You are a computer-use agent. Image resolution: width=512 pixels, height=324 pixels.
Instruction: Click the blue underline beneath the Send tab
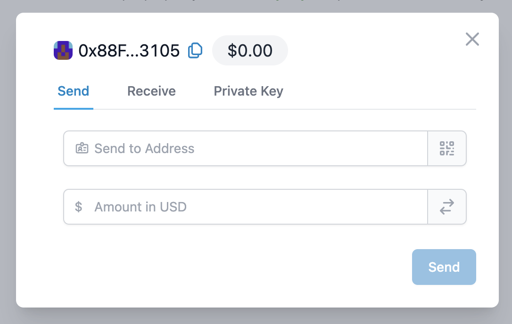[74, 108]
